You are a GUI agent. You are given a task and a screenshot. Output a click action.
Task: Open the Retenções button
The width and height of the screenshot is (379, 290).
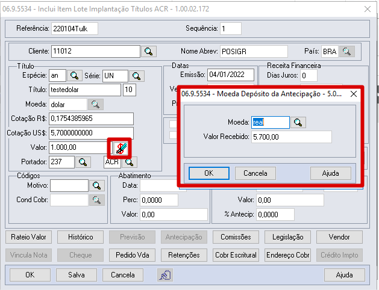(184, 255)
